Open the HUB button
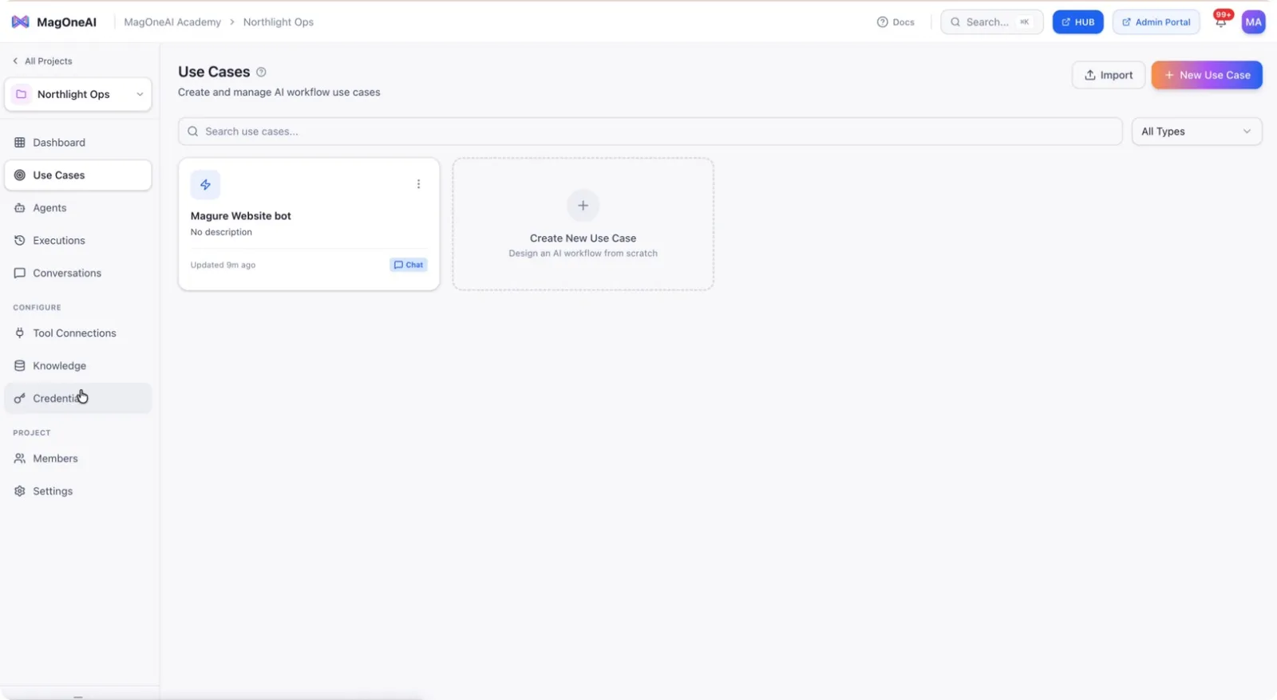1277x700 pixels. click(1077, 22)
